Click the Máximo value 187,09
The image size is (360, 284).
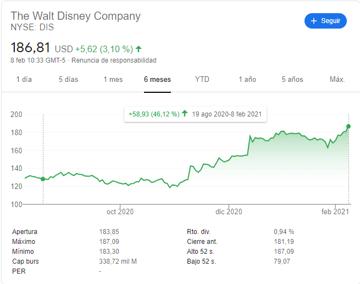(109, 242)
